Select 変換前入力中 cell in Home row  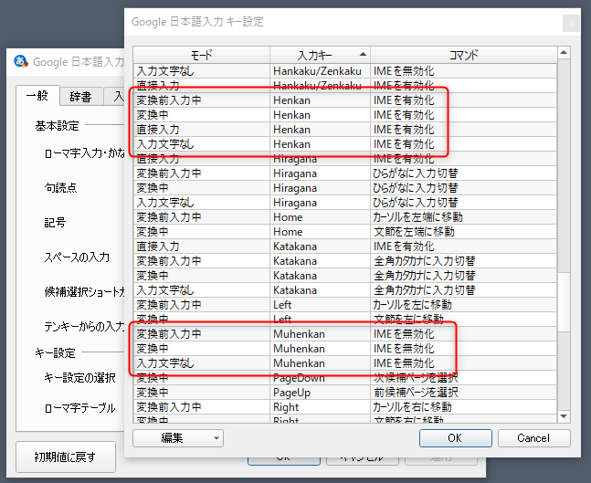pyautogui.click(x=202, y=217)
